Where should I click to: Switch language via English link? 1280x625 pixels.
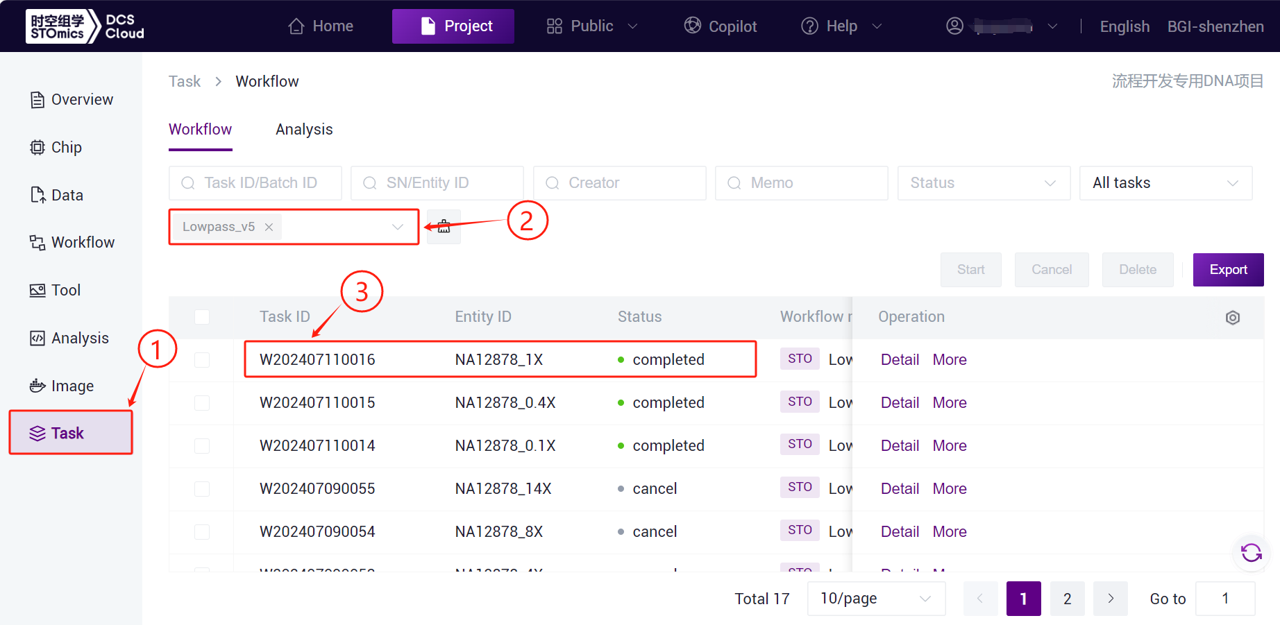[x=1125, y=26]
